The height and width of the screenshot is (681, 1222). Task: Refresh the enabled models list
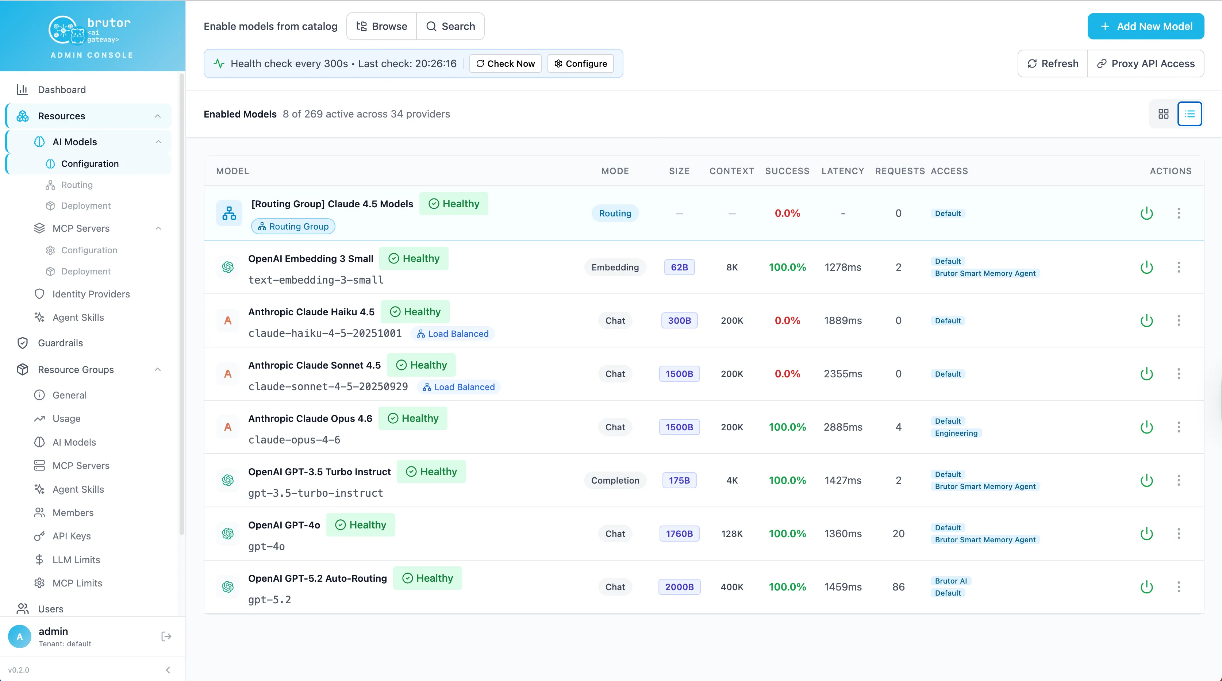(x=1053, y=64)
